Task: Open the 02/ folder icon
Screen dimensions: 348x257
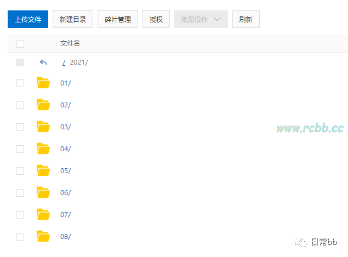Action: coord(43,105)
